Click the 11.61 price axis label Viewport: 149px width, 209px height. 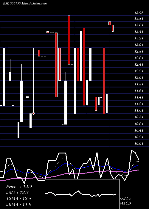(139, 91)
